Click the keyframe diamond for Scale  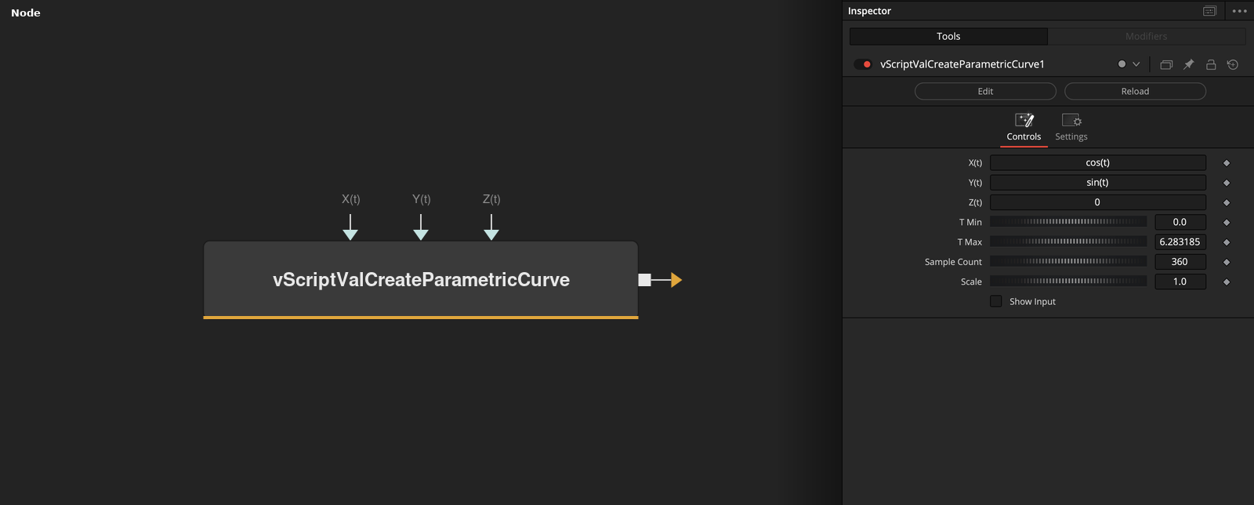coord(1227,282)
